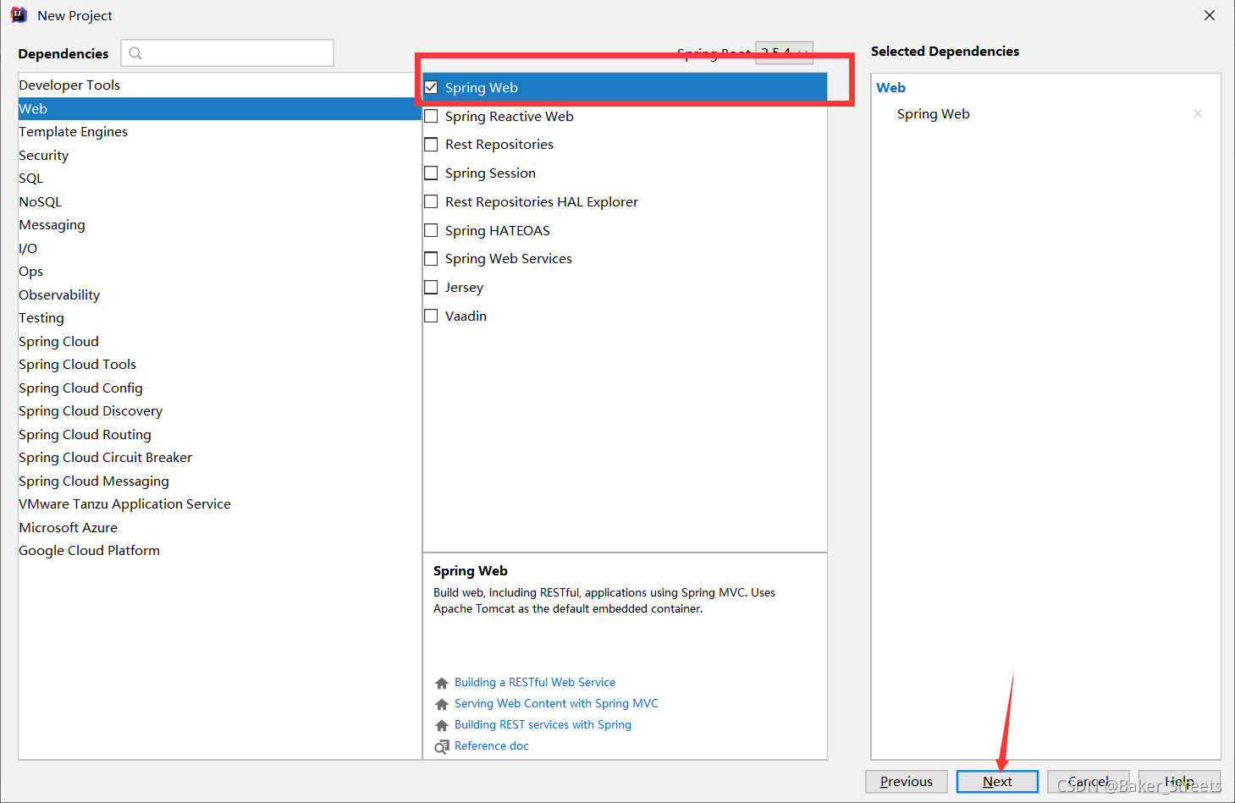
Task: Click the Previous button
Action: pos(906,782)
